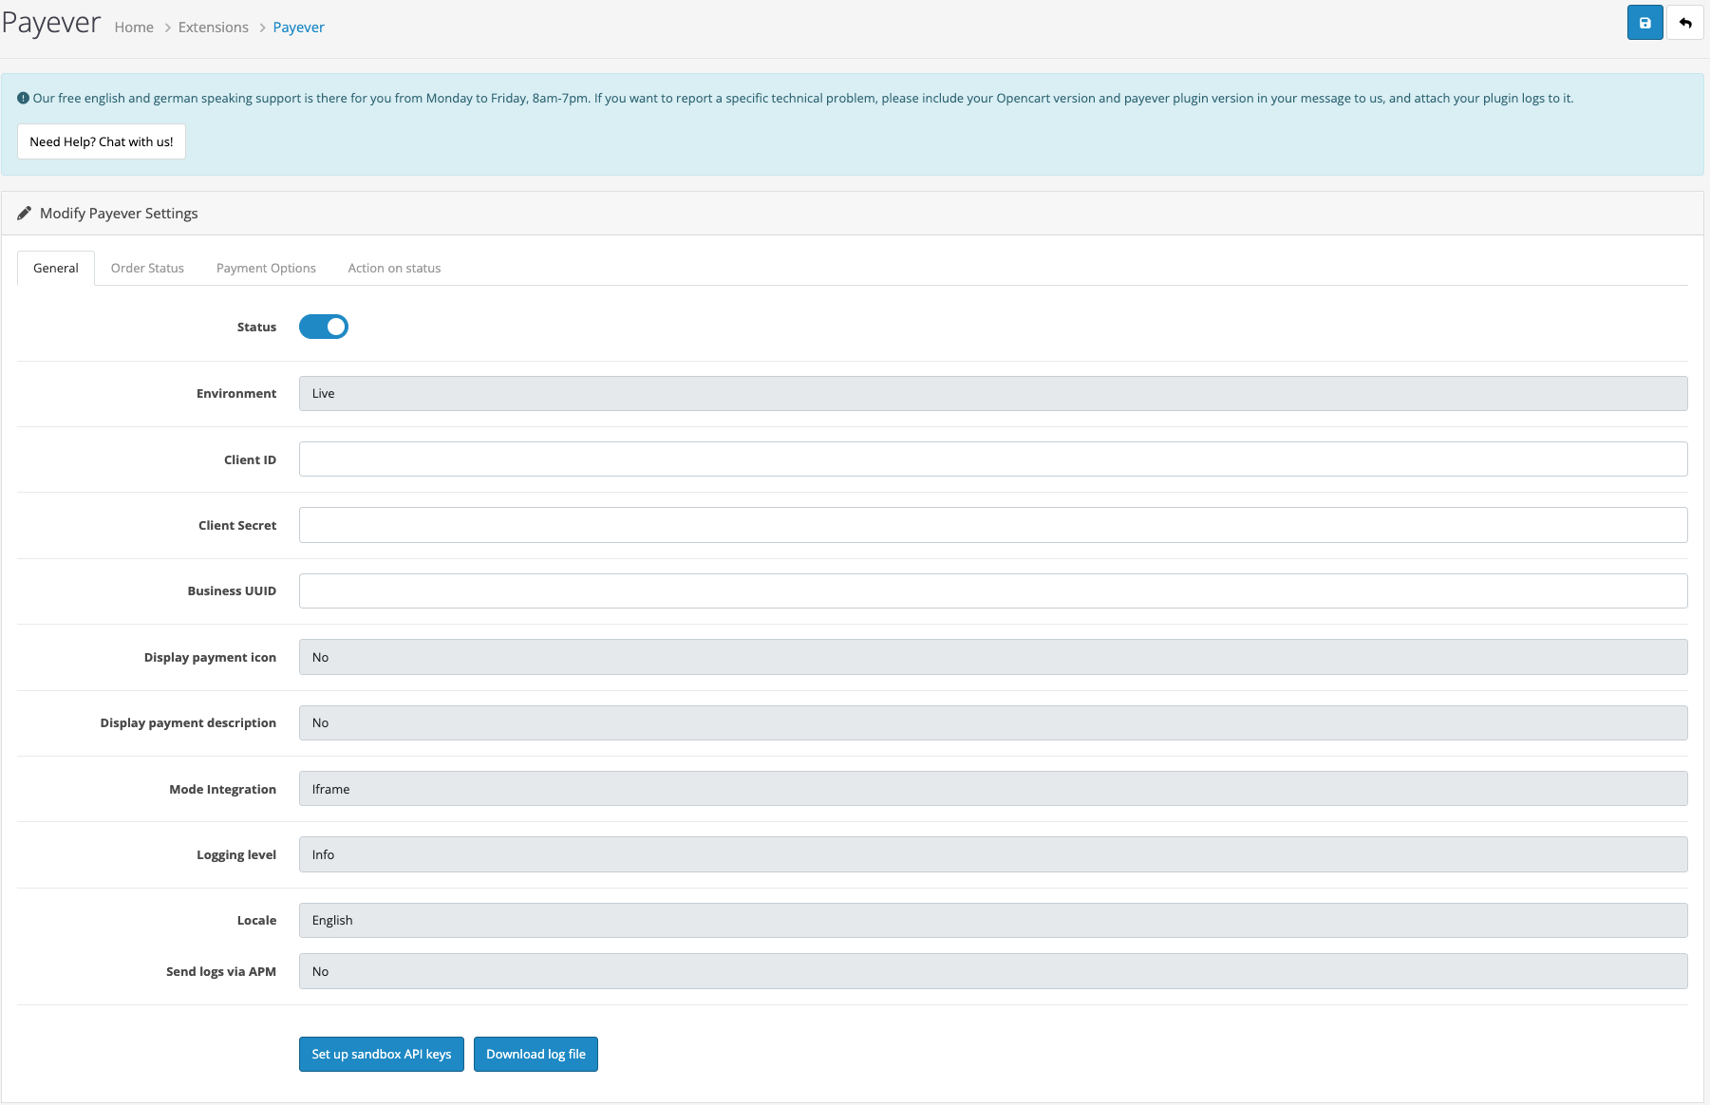Click the back arrow icon button
Screen dimensions: 1710x1105
[x=1685, y=23]
